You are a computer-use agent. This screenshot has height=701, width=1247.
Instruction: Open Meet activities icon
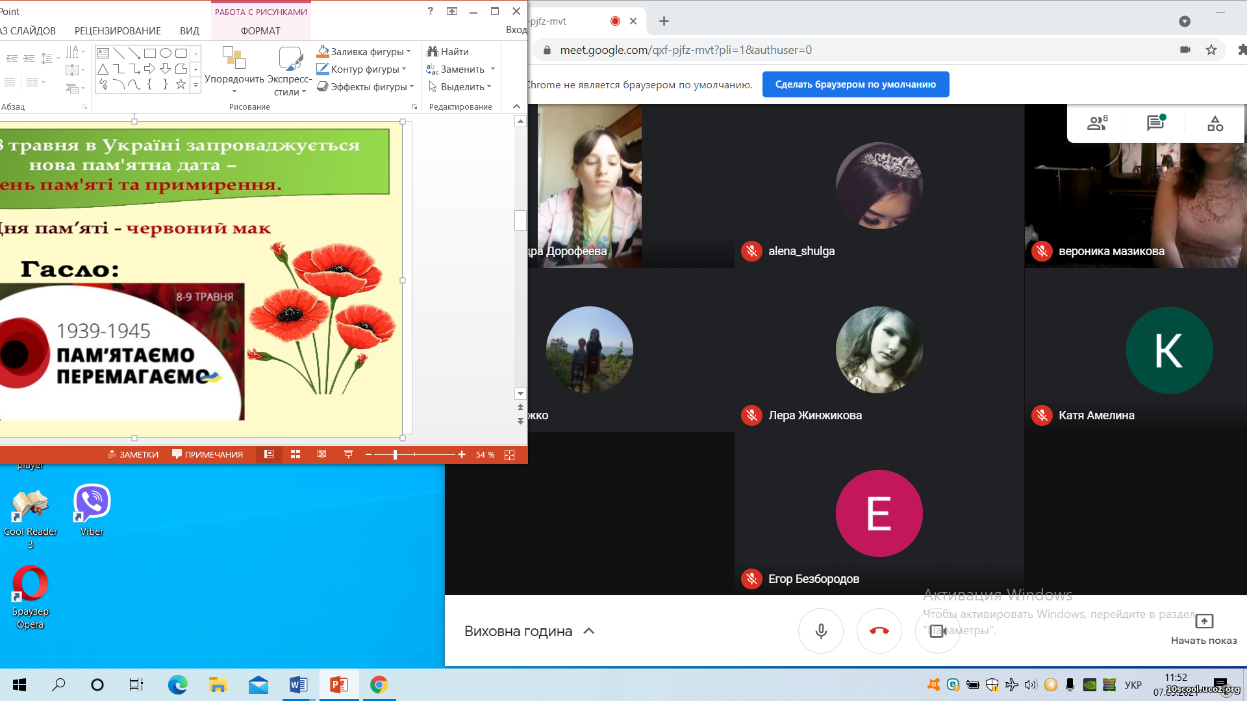coord(1215,123)
